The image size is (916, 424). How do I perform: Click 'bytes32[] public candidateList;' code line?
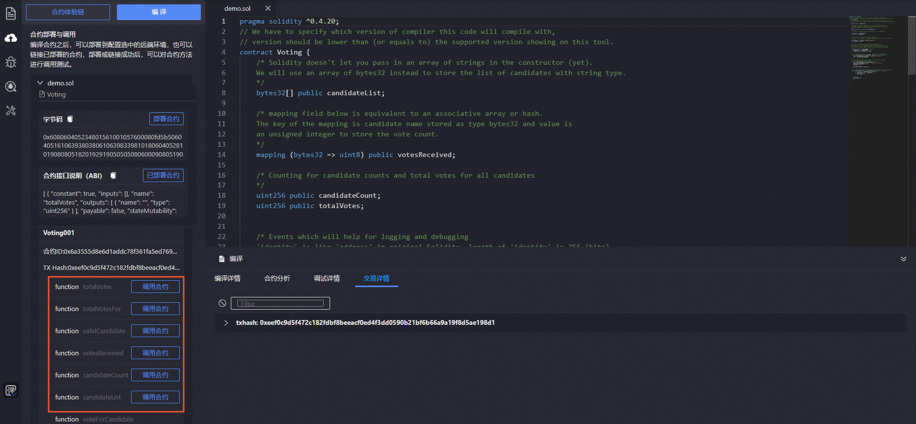320,93
